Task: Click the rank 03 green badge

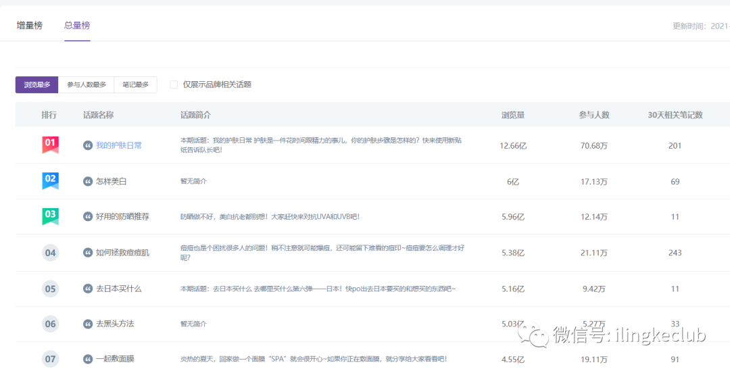Action: point(50,216)
